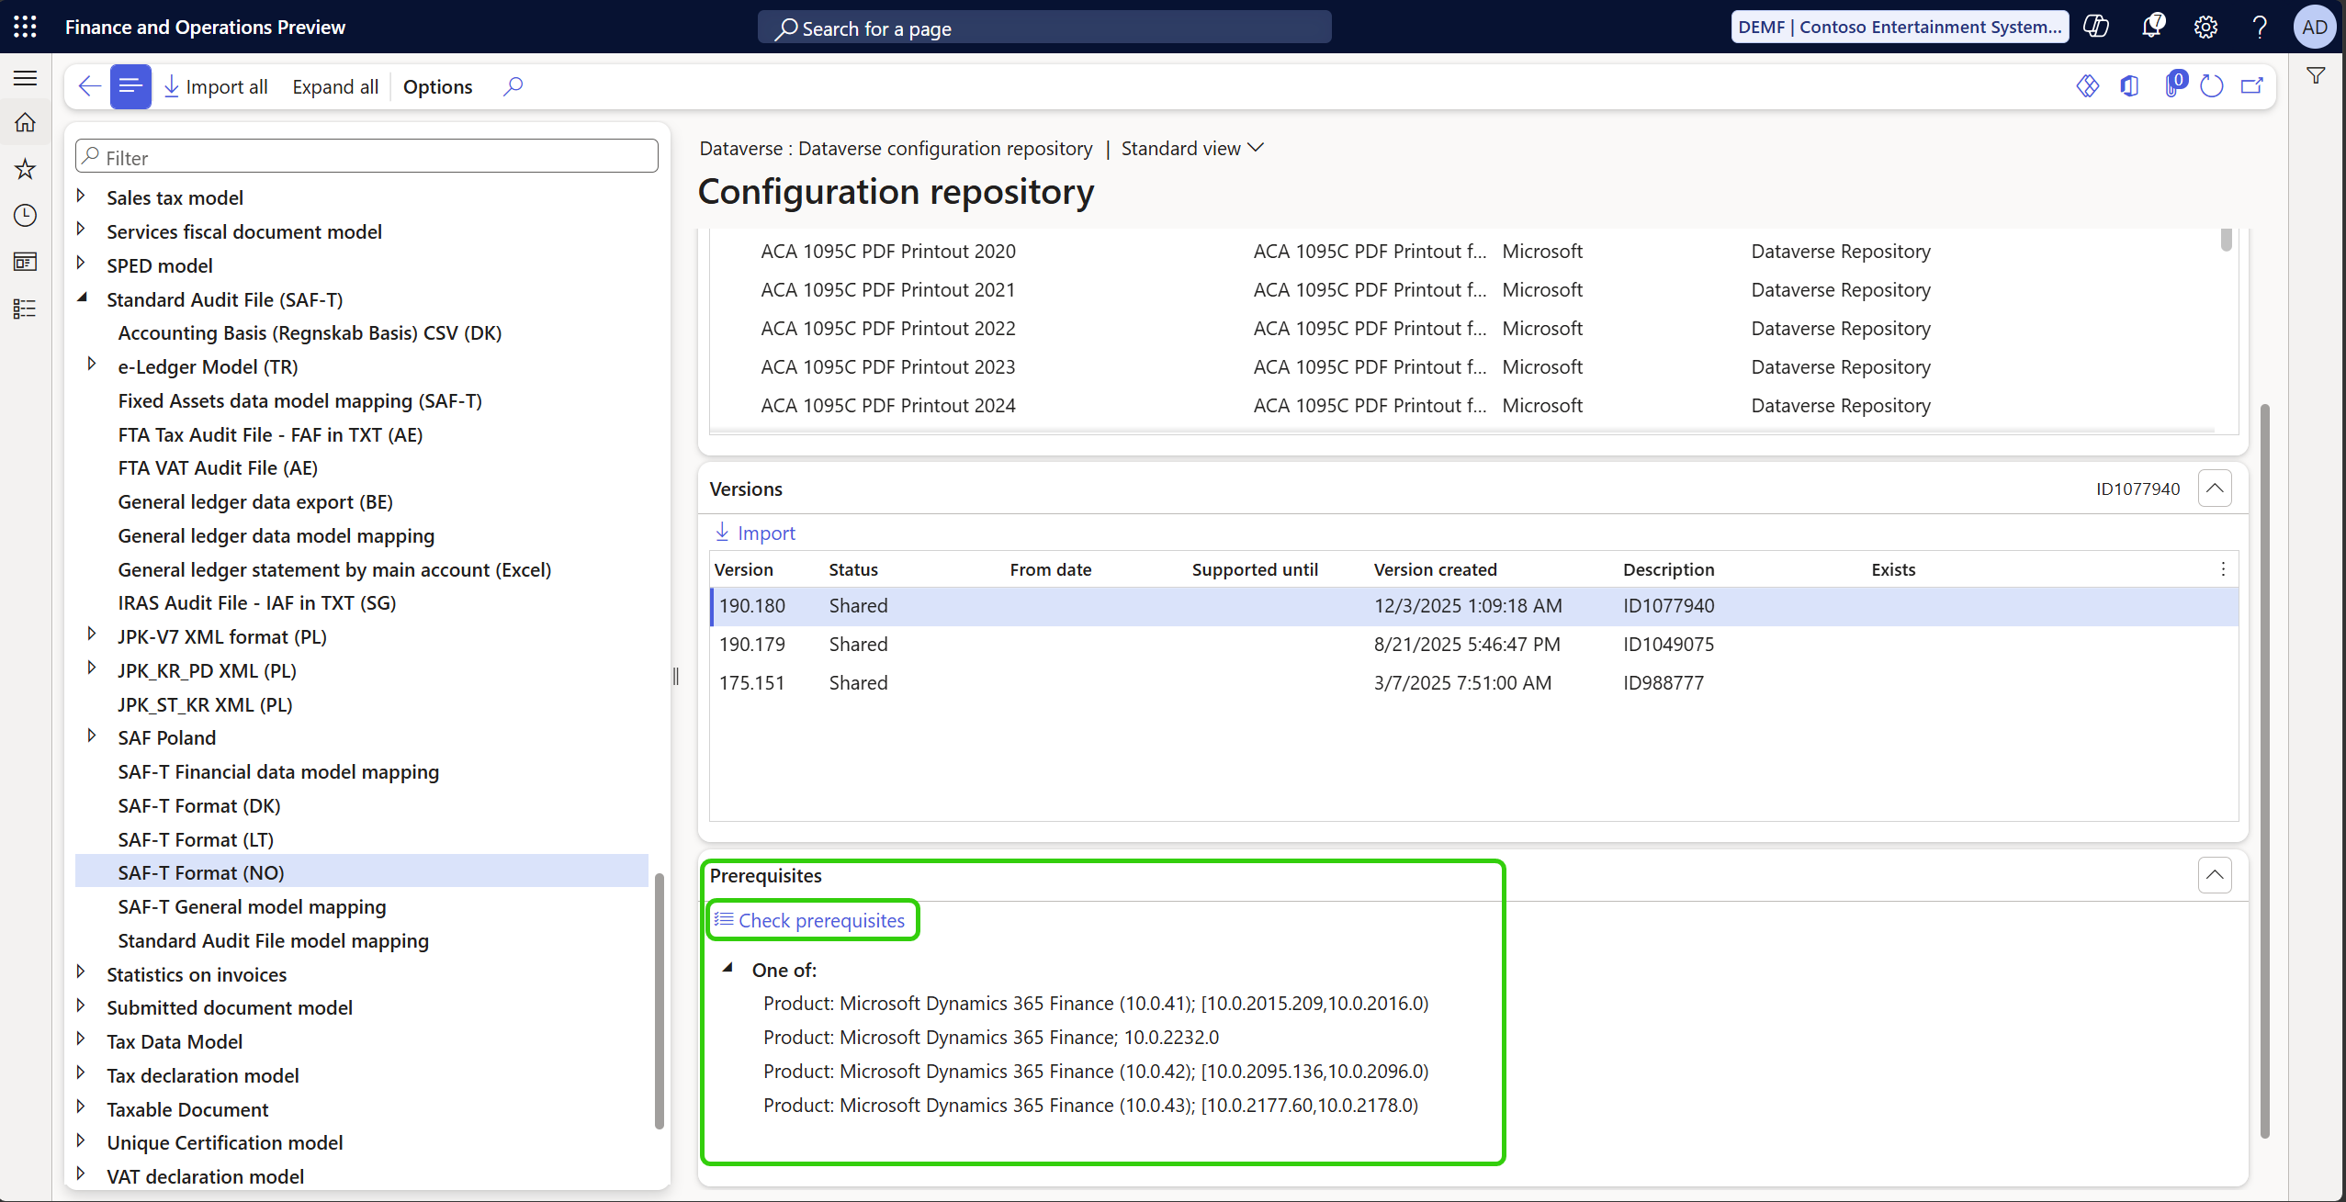Image resolution: width=2346 pixels, height=1202 pixels.
Task: Select SAF-T Format (LT) tree item
Action: 196,839
